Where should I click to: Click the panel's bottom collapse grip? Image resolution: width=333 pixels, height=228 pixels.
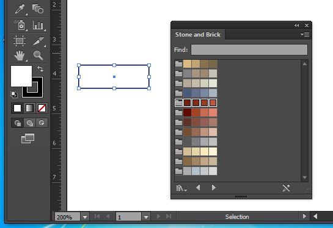[x=241, y=197]
